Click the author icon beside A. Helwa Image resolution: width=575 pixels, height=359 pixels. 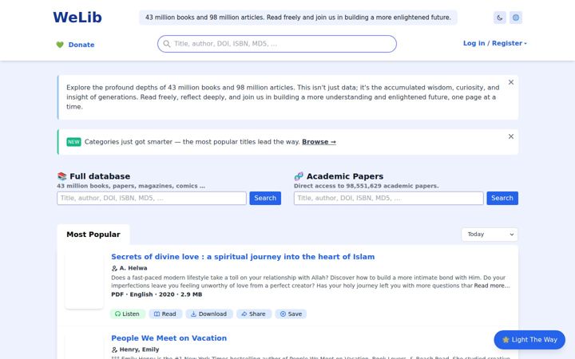[114, 268]
